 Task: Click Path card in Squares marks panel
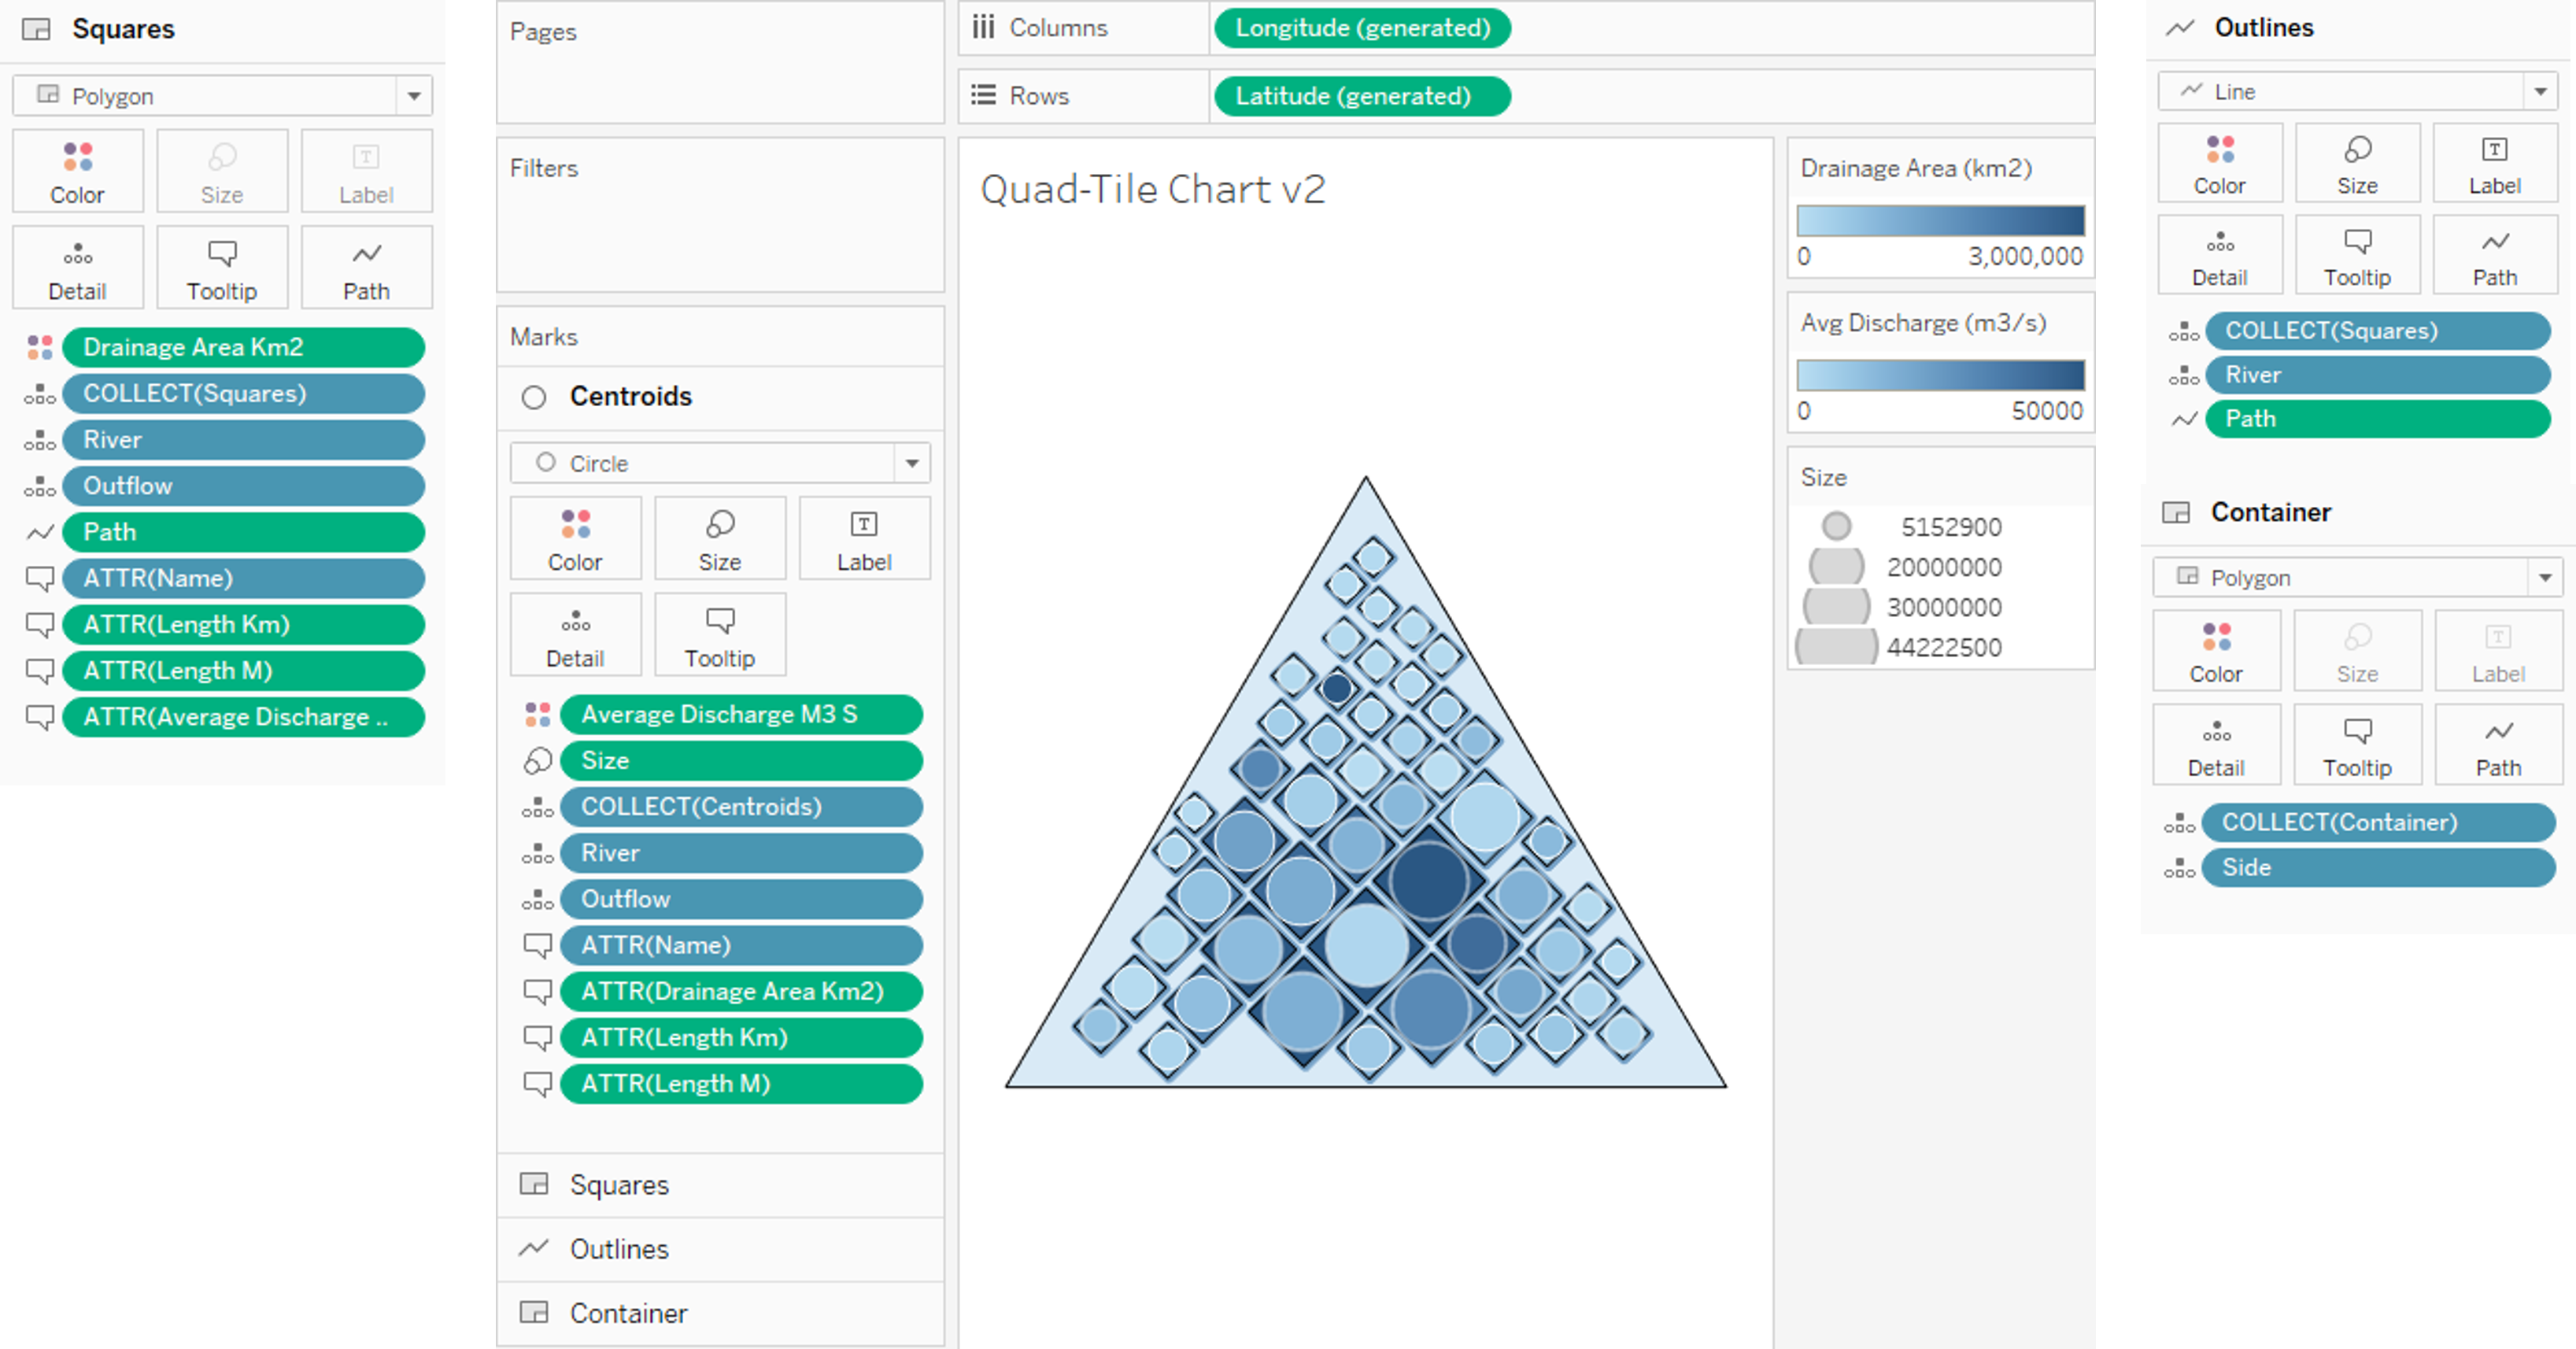click(366, 268)
